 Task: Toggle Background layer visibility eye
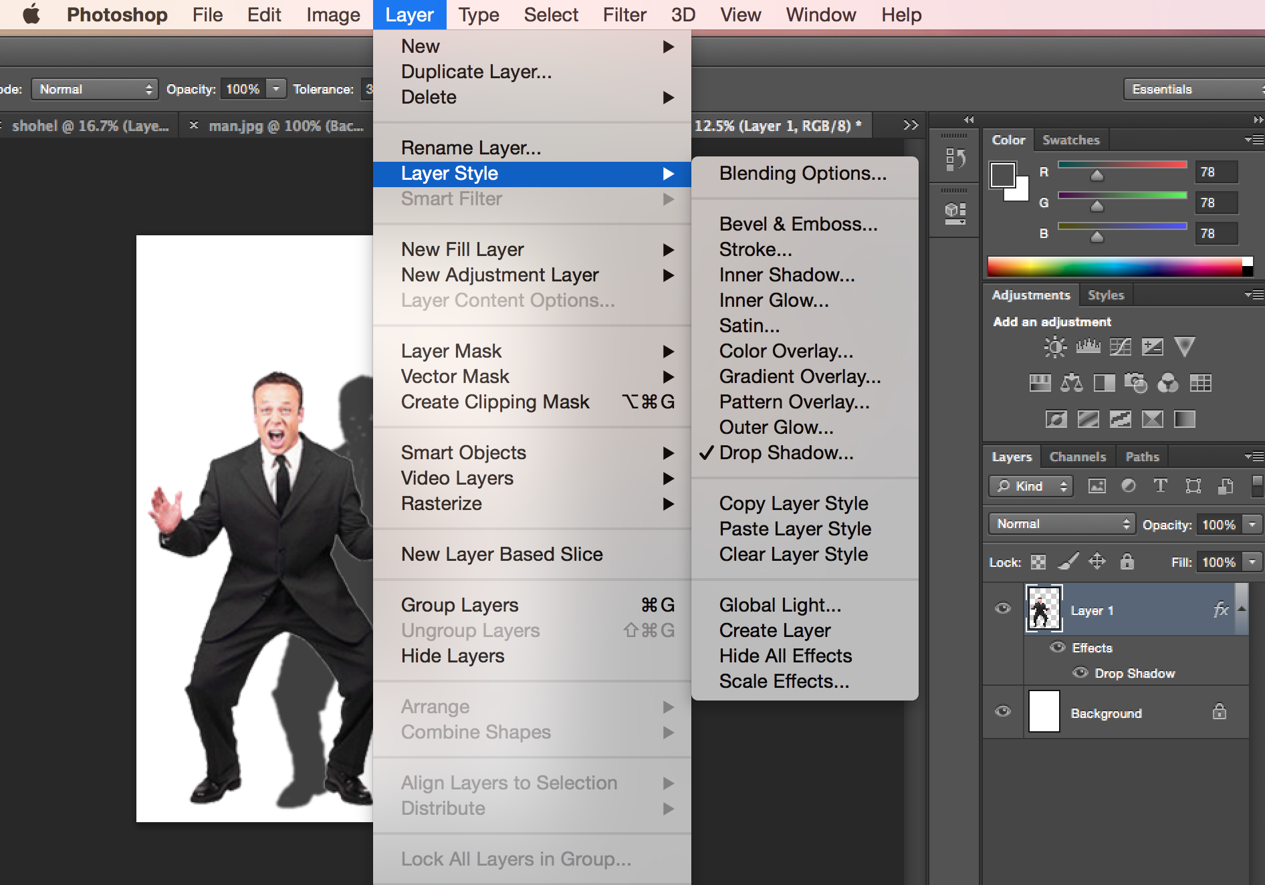pos(1002,711)
